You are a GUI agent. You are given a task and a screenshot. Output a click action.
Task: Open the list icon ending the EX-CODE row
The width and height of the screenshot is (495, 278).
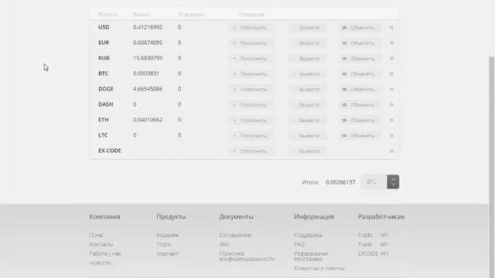(391, 151)
